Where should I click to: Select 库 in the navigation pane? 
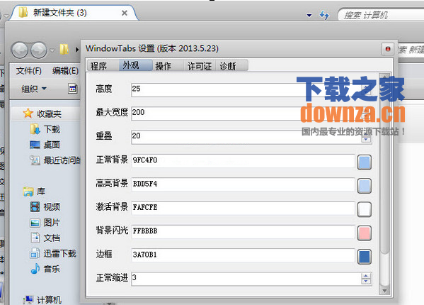41,192
